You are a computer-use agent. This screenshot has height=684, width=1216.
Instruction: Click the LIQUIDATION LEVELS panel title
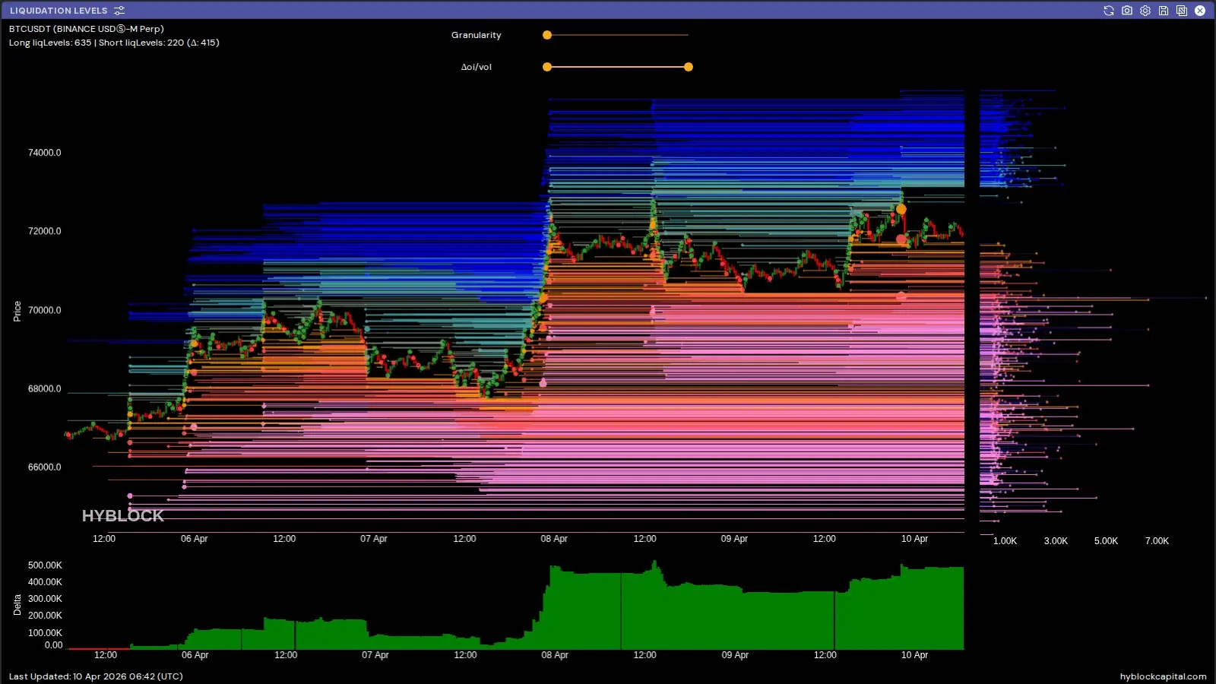(59, 11)
